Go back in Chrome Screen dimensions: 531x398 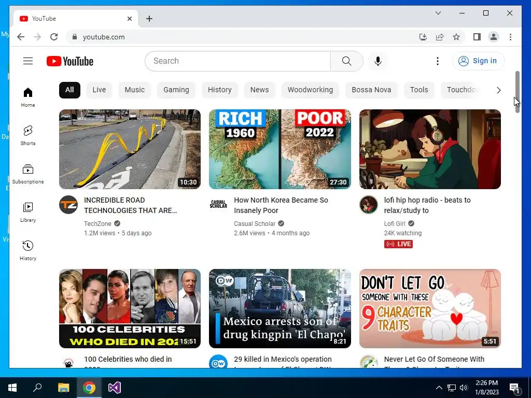(x=21, y=37)
